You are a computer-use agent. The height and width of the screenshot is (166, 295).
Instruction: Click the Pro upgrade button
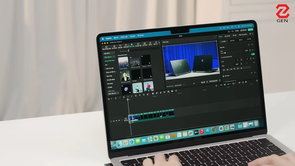(x=237, y=31)
